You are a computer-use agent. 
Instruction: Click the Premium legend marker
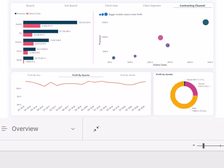(x=15, y=13)
